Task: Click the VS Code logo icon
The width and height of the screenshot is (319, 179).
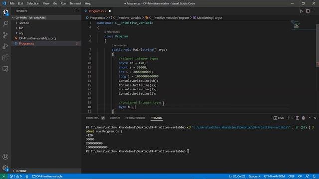Action: [4, 3]
